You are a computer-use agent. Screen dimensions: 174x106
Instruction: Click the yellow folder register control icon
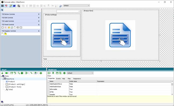pos(5,34)
